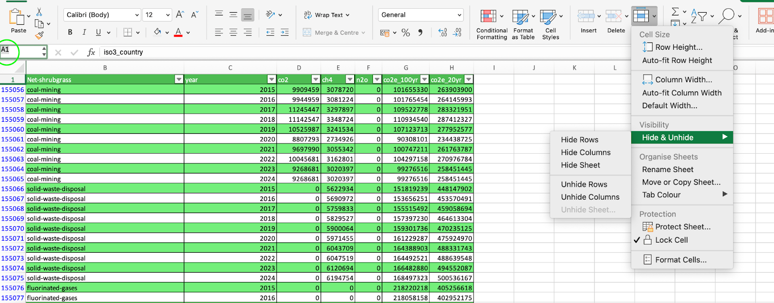This screenshot has width=774, height=303.
Task: Choose Auto-fit Column Width
Action: coord(682,93)
